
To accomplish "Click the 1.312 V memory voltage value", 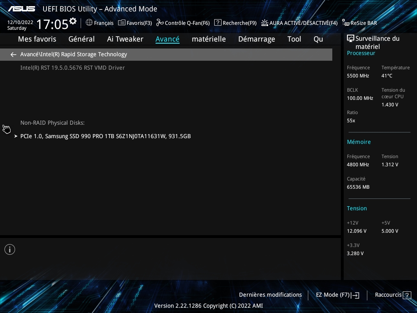I will pyautogui.click(x=390, y=165).
